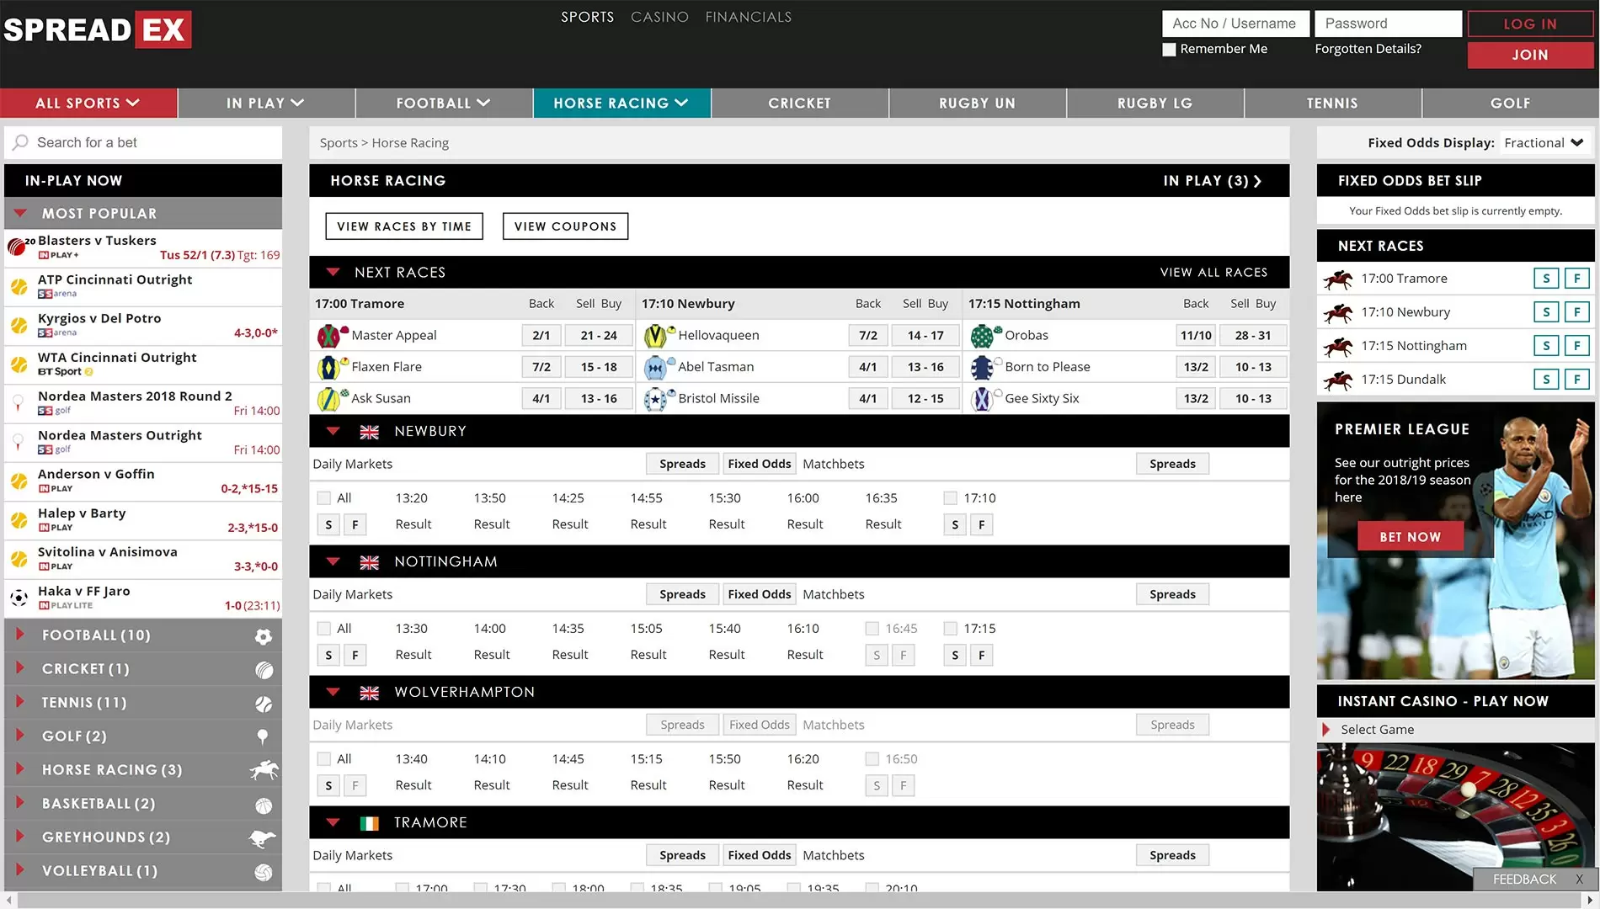This screenshot has height=909, width=1600.
Task: Collapse the Most Popular section
Action: click(x=21, y=214)
